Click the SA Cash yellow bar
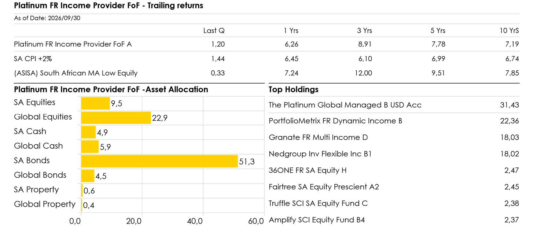 [x=88, y=132]
